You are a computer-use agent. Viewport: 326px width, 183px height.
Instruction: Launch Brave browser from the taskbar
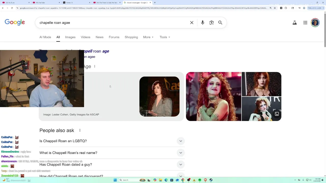(205, 180)
